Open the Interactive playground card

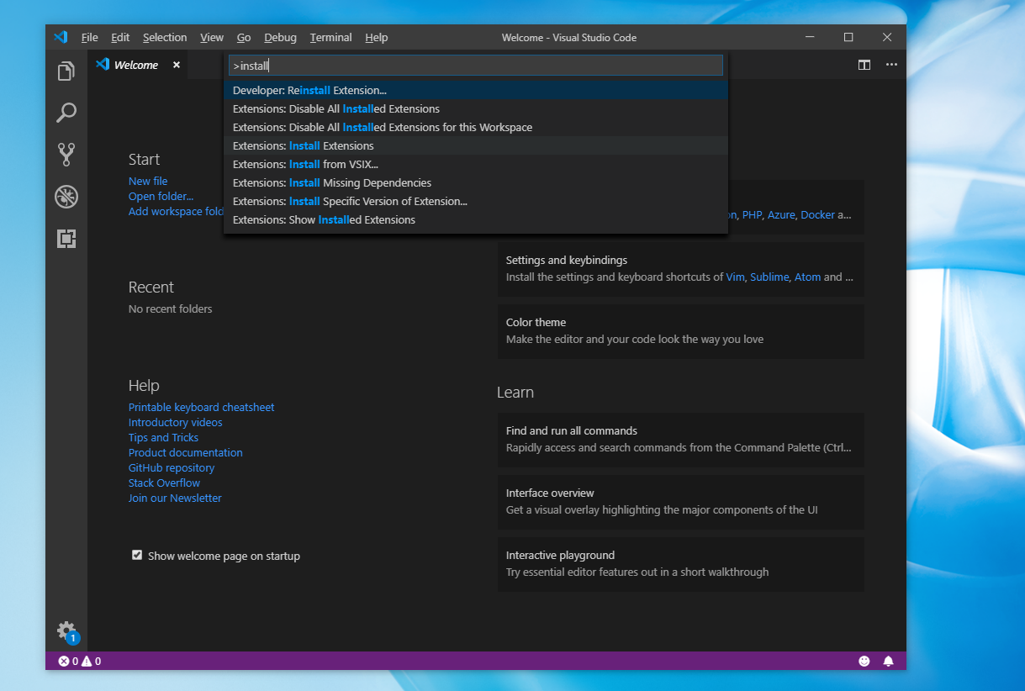[x=681, y=564]
